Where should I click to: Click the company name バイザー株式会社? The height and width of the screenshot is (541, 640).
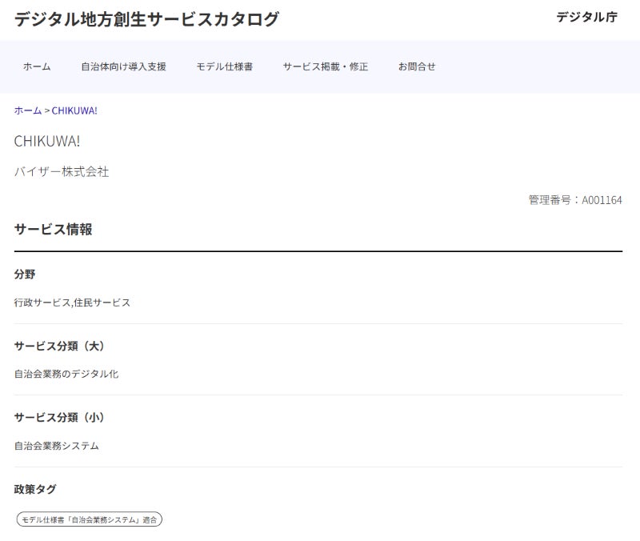[x=62, y=171]
